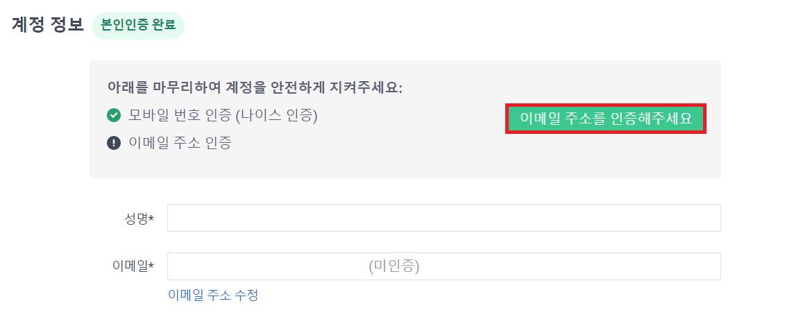This screenshot has width=803, height=317.
Task: Click the 본인인증 완료 status badge
Action: coord(138,26)
